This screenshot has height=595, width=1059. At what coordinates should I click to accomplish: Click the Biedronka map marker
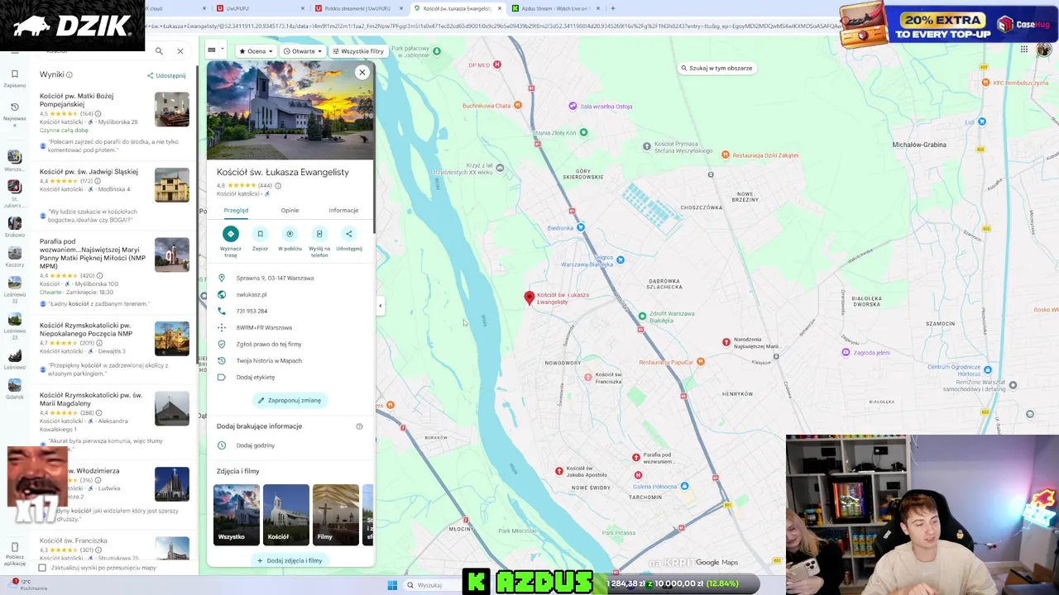(580, 227)
